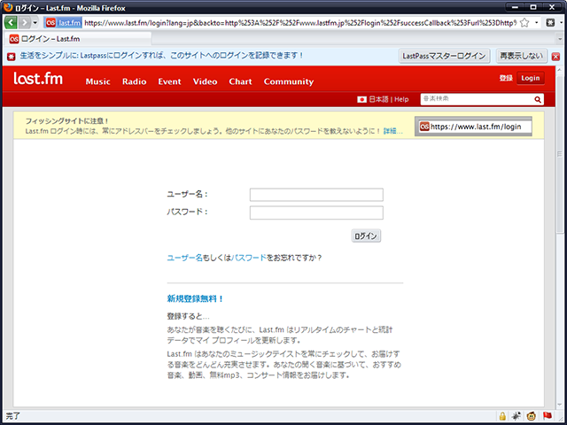Click the Firefox icon in title bar
Viewport: 567px width, 425px height.
(x=8, y=8)
